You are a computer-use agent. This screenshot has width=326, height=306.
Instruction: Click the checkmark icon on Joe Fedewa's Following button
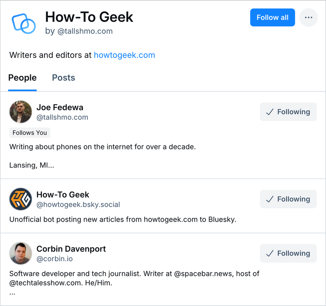(270, 112)
